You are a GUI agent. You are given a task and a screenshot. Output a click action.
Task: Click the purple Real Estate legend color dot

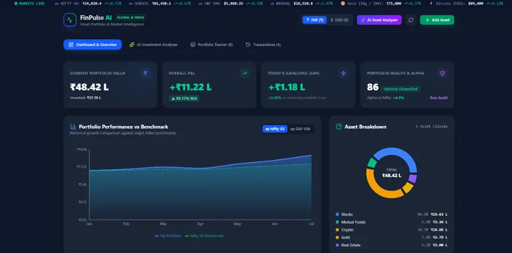[337, 245]
